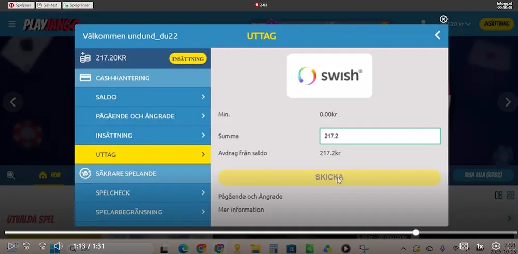The width and height of the screenshot is (518, 254).
Task: Open the hamburger menu beside PlayJango logo
Action: [x=12, y=24]
